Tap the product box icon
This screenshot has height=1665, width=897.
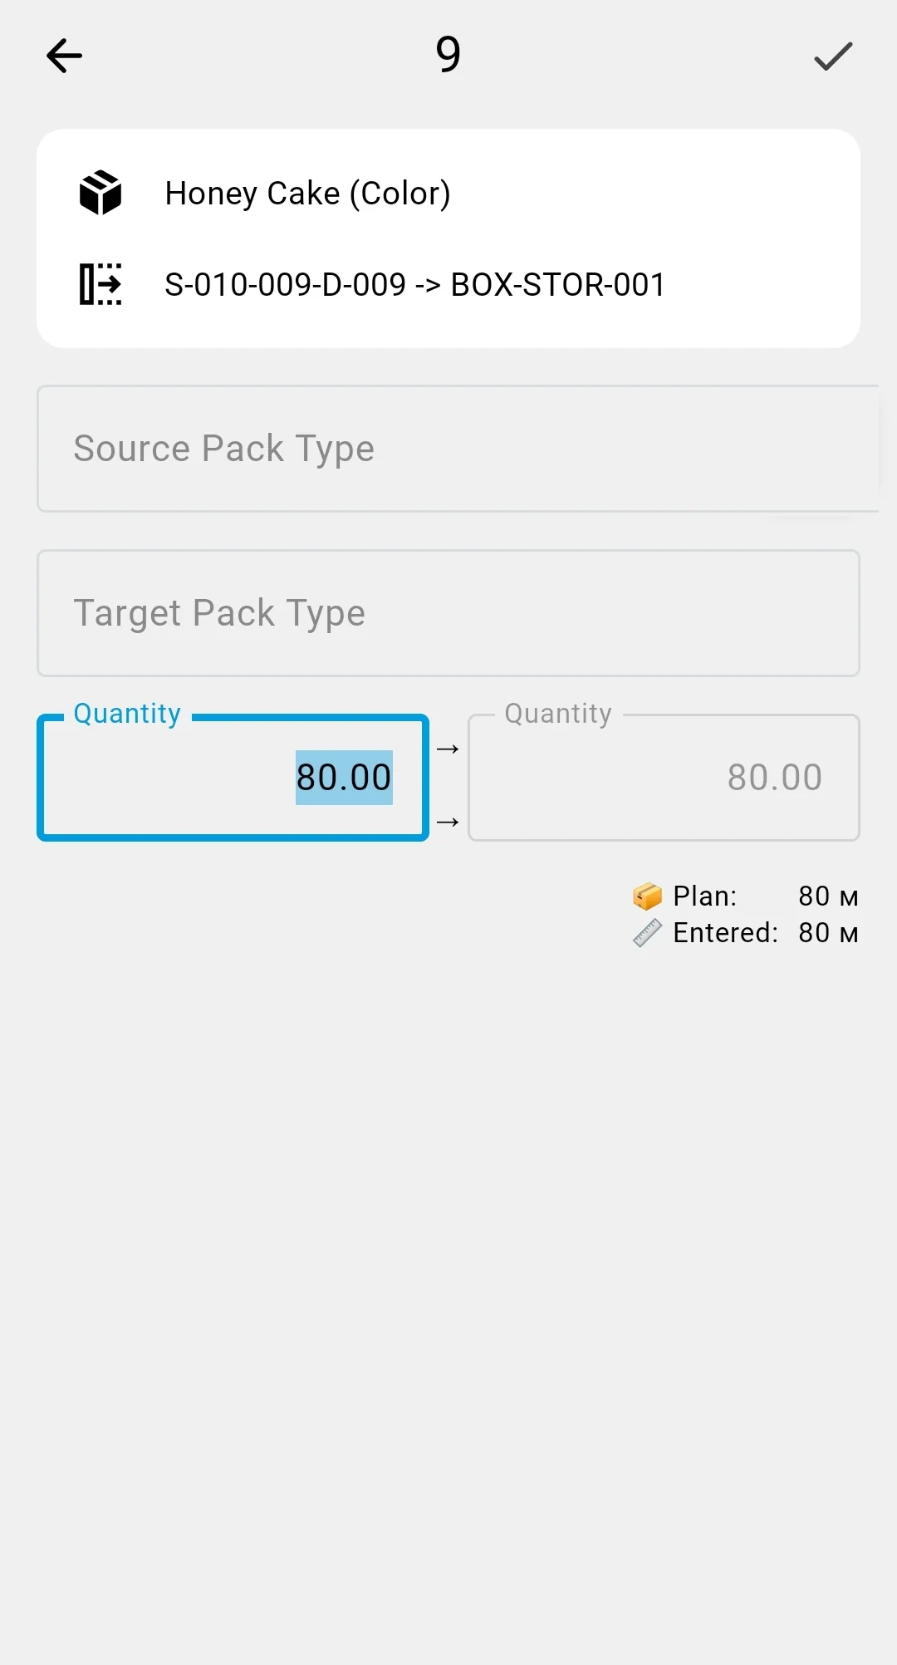click(100, 193)
